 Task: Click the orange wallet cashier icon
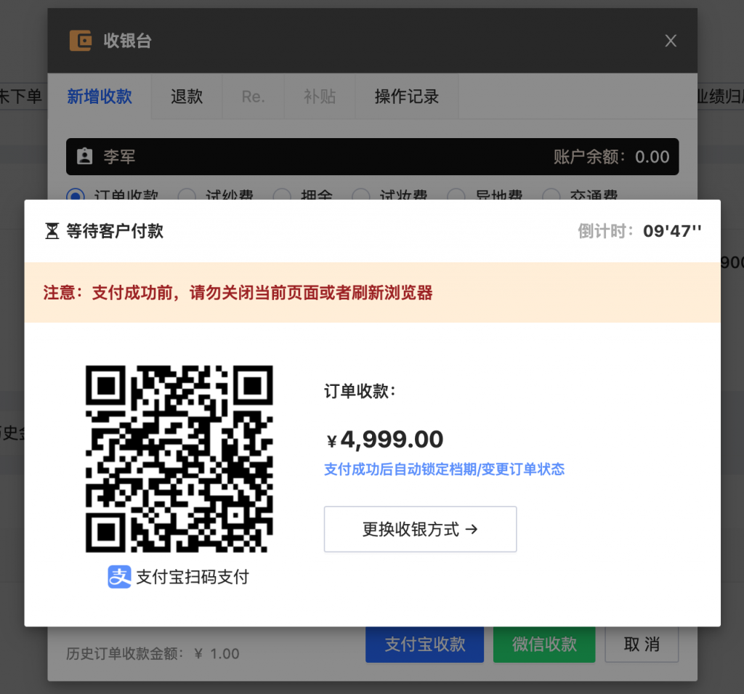80,41
